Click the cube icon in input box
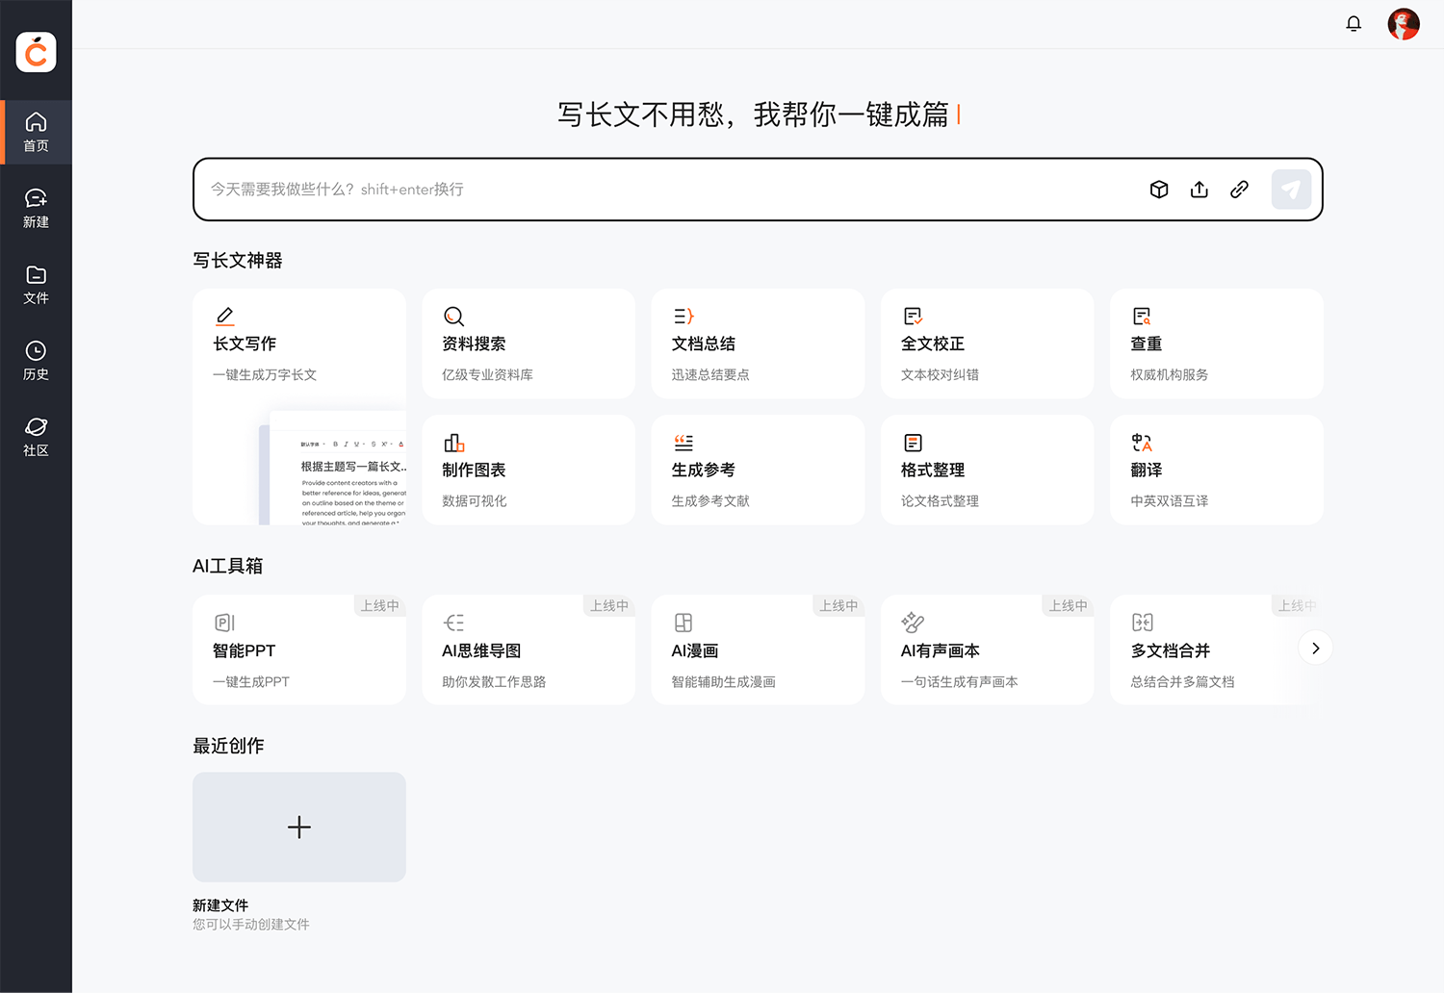The image size is (1444, 993). tap(1159, 190)
